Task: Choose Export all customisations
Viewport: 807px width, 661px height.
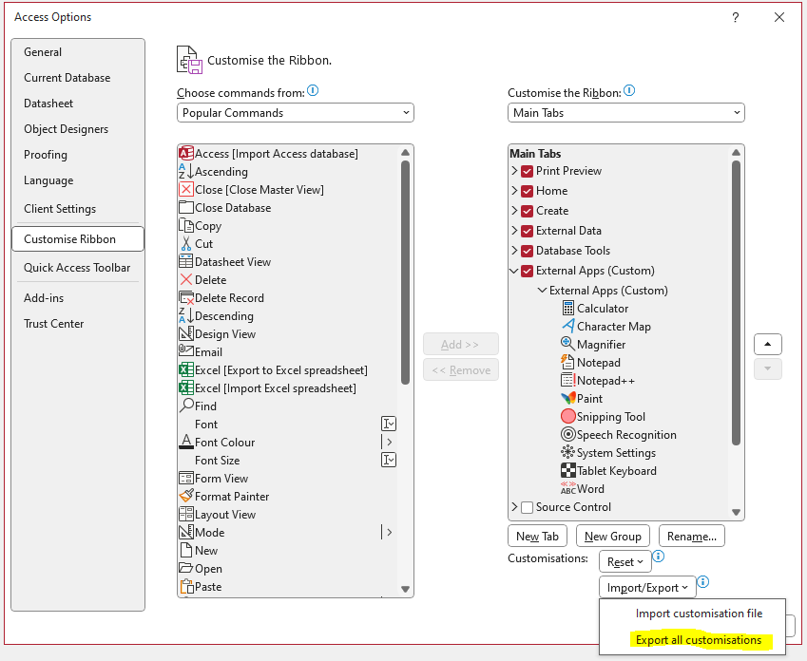Action: point(699,640)
